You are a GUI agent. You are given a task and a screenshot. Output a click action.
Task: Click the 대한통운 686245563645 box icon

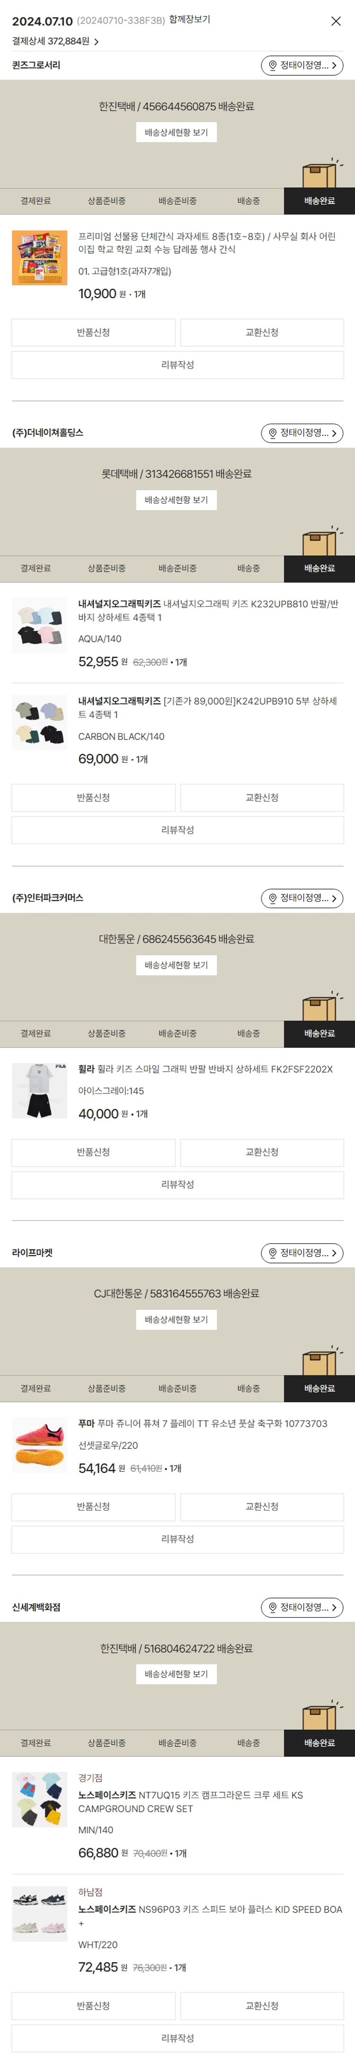point(320,1006)
